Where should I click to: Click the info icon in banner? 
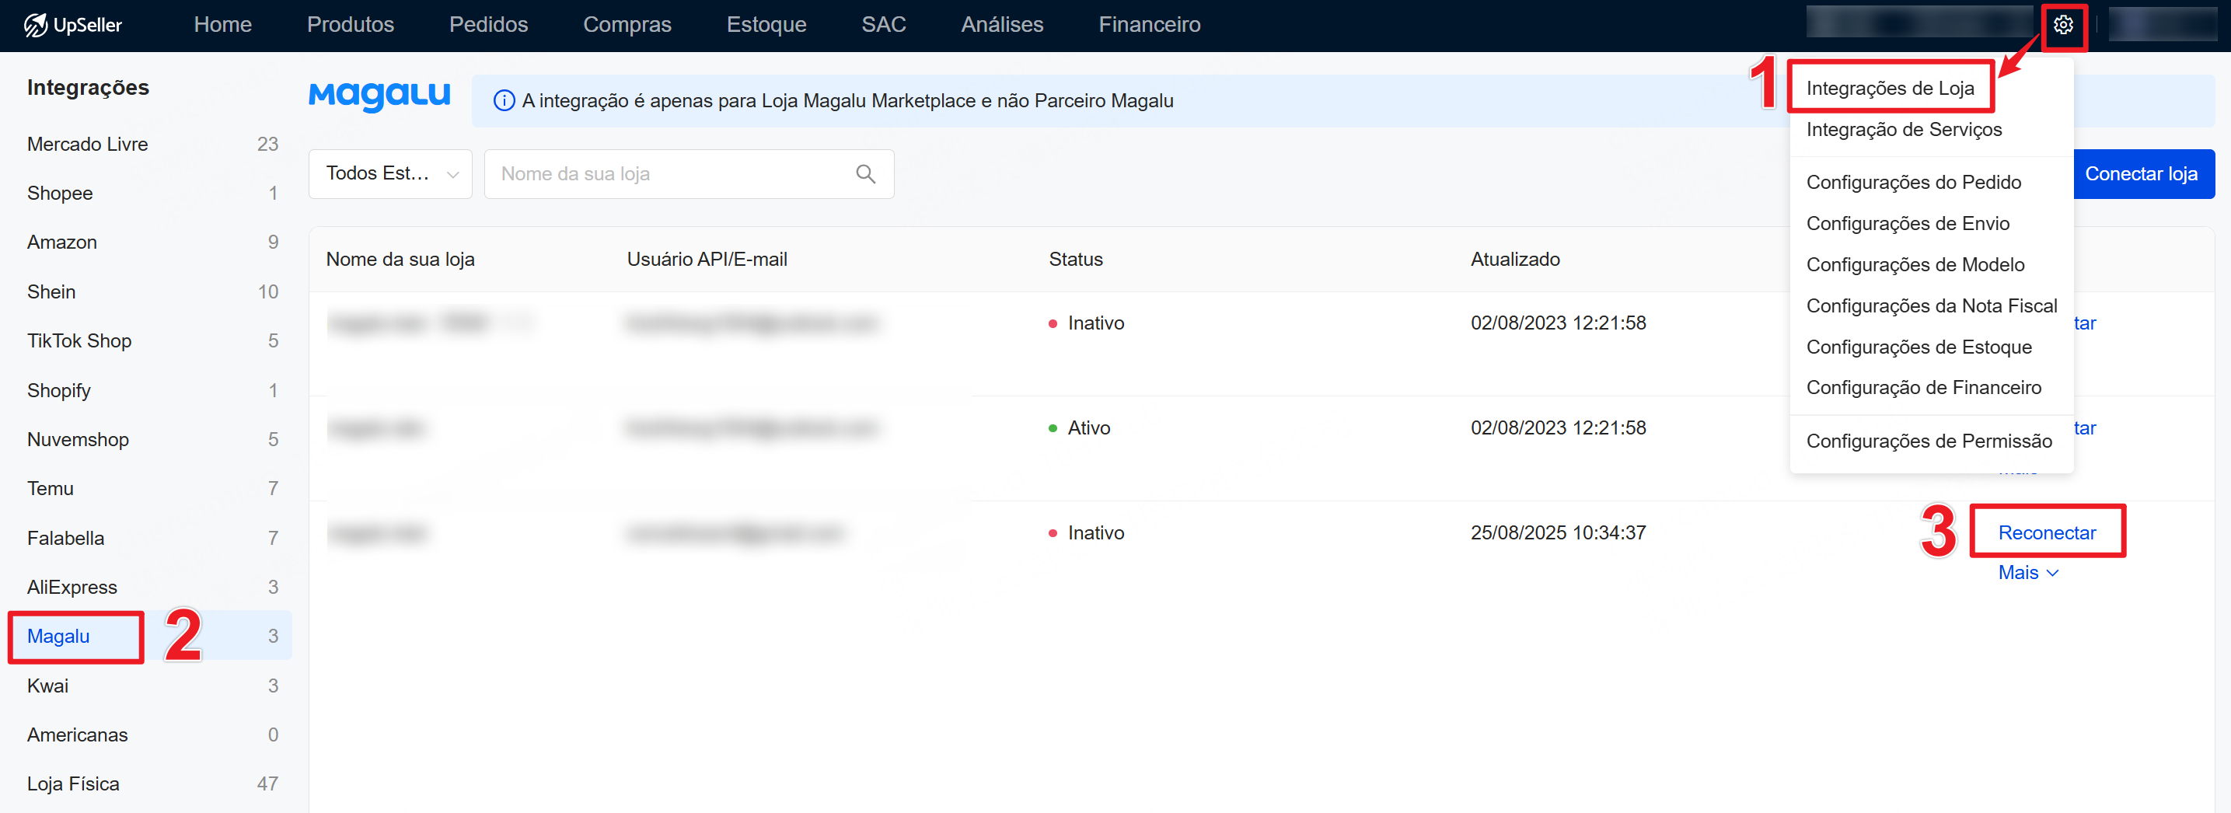(503, 101)
